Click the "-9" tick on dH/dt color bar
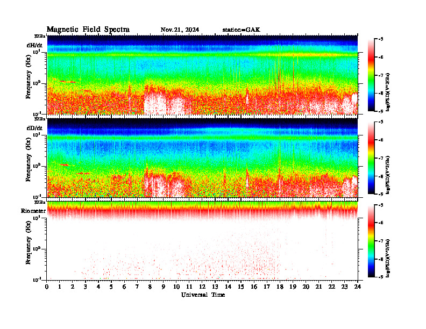This screenshot has height=329, width=426. [x=381, y=111]
